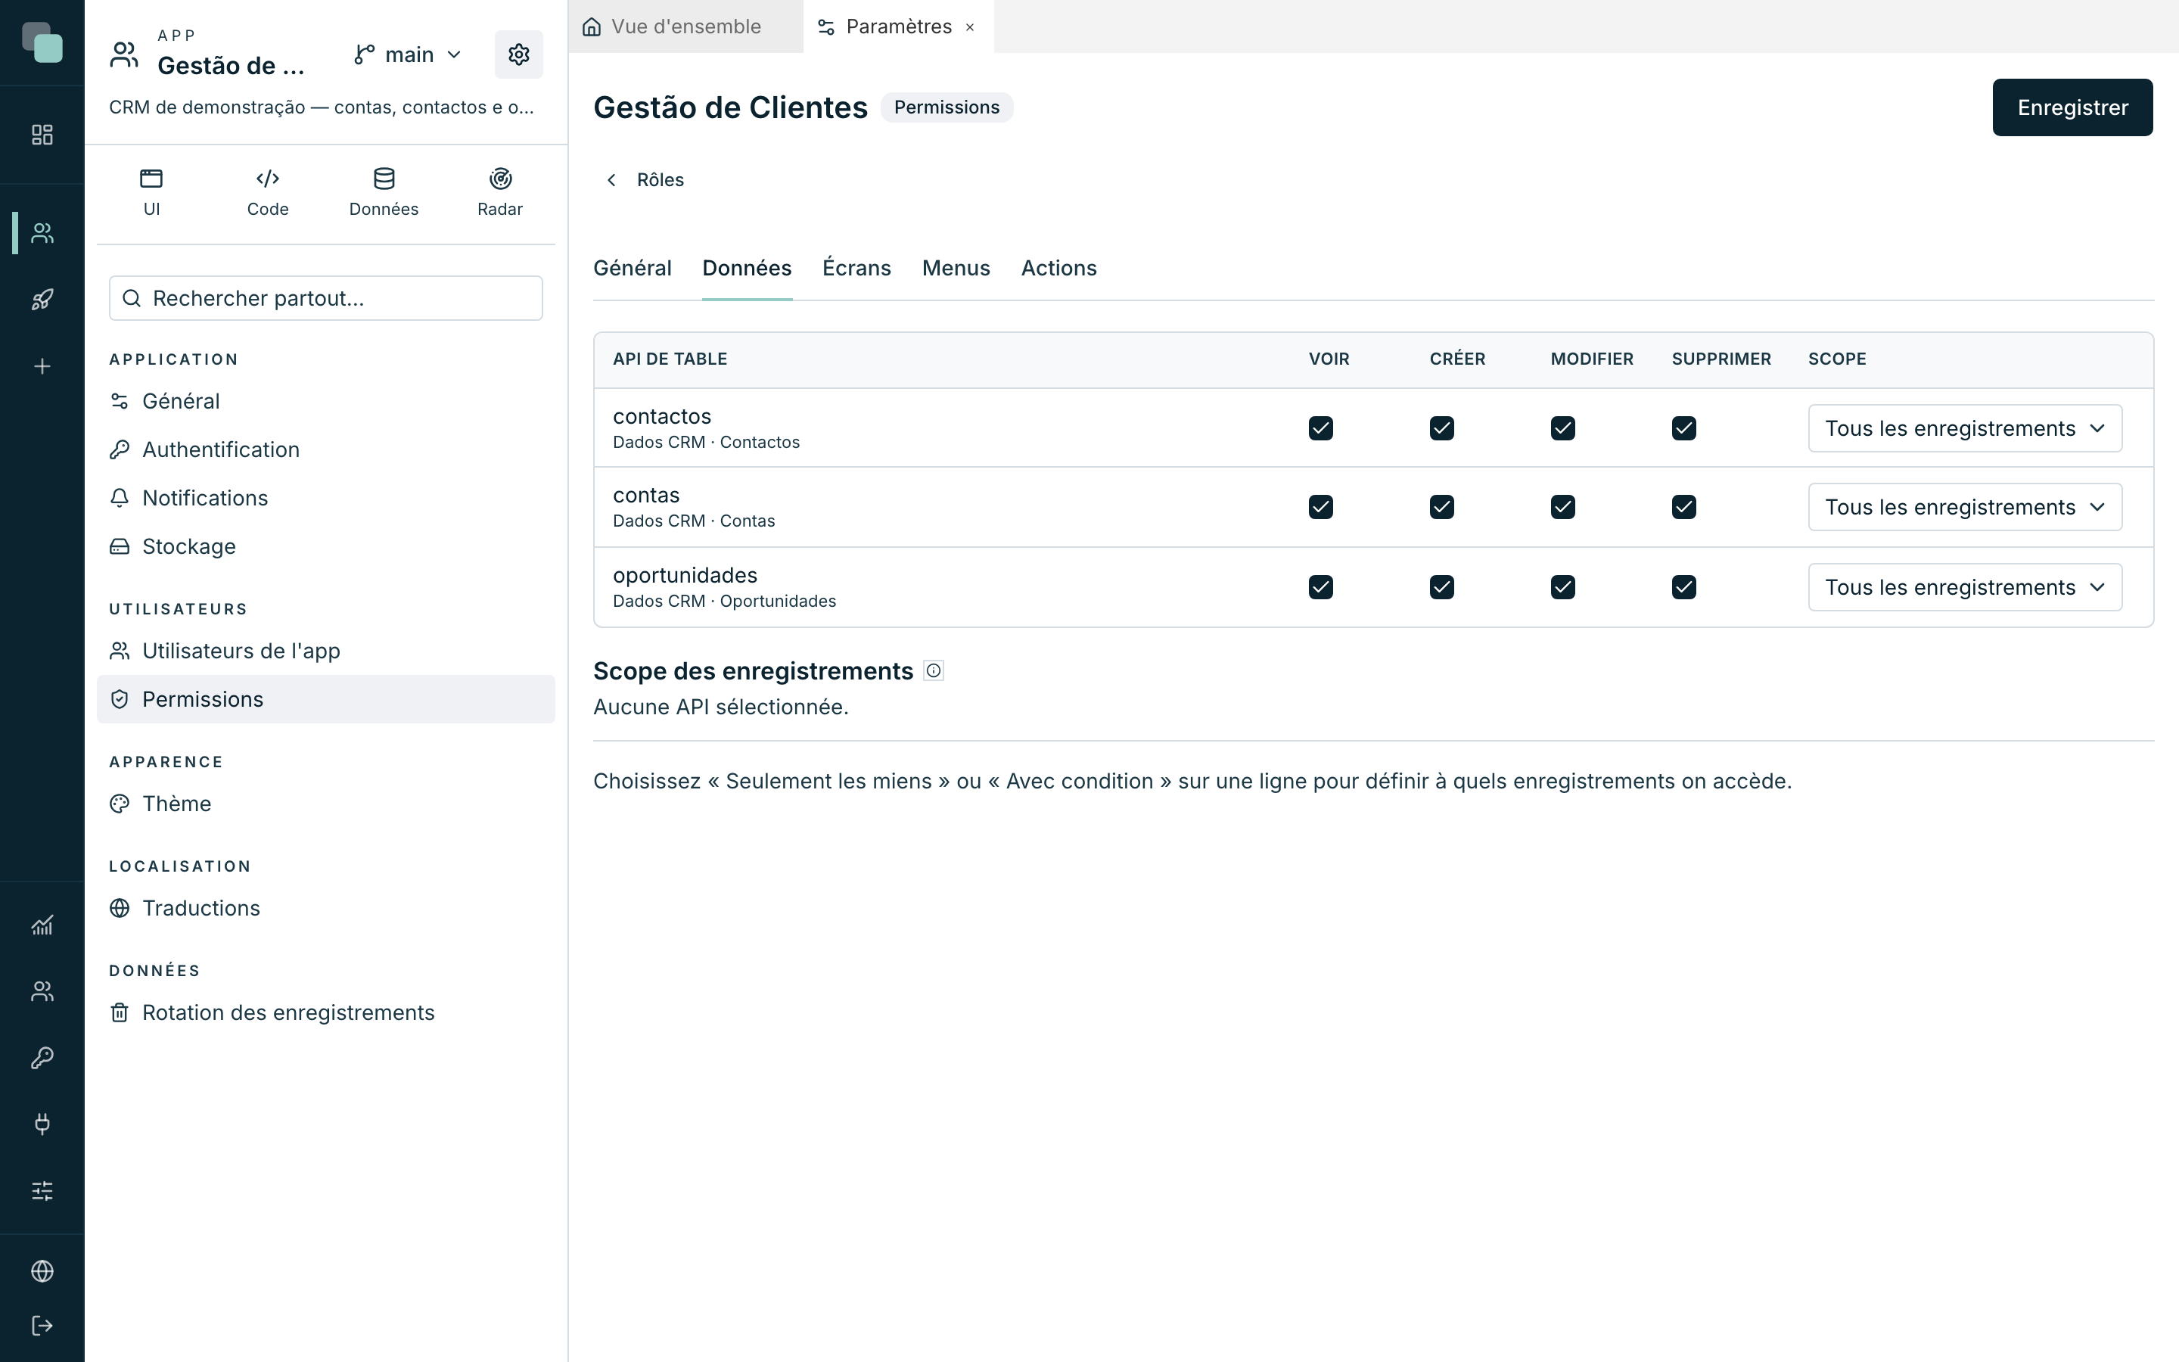This screenshot has height=1362, width=2179.
Task: Open Stockage settings
Action: coord(325,547)
